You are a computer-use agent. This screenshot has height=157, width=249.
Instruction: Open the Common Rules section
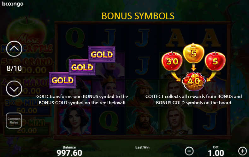[x=14, y=121]
